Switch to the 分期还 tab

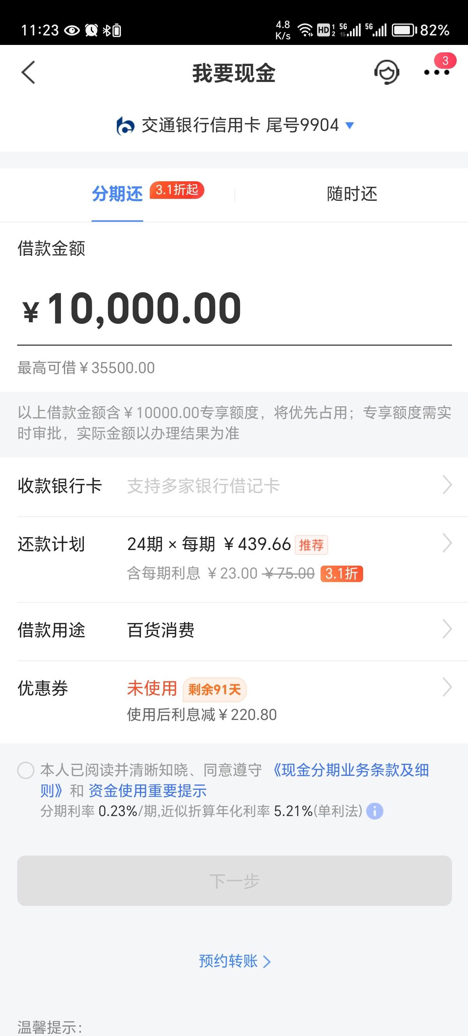pos(117,194)
